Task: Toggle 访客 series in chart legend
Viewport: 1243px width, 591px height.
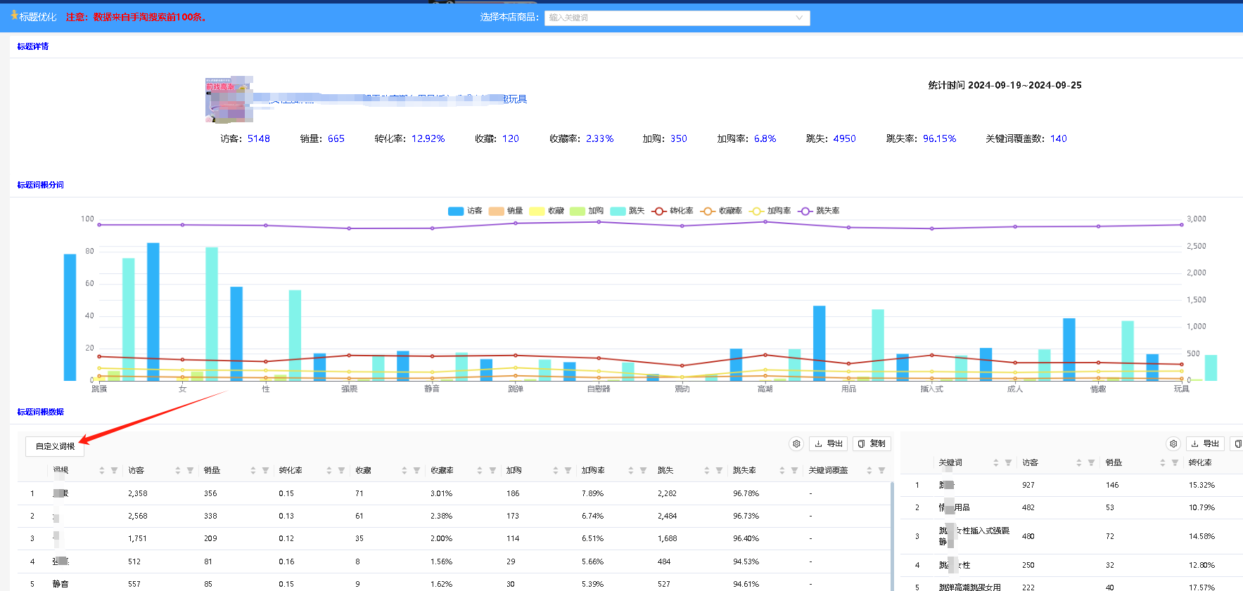Action: (x=465, y=211)
